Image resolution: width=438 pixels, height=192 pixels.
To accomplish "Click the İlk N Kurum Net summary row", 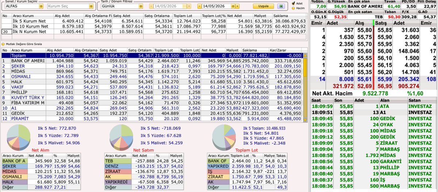I will 154,32.
